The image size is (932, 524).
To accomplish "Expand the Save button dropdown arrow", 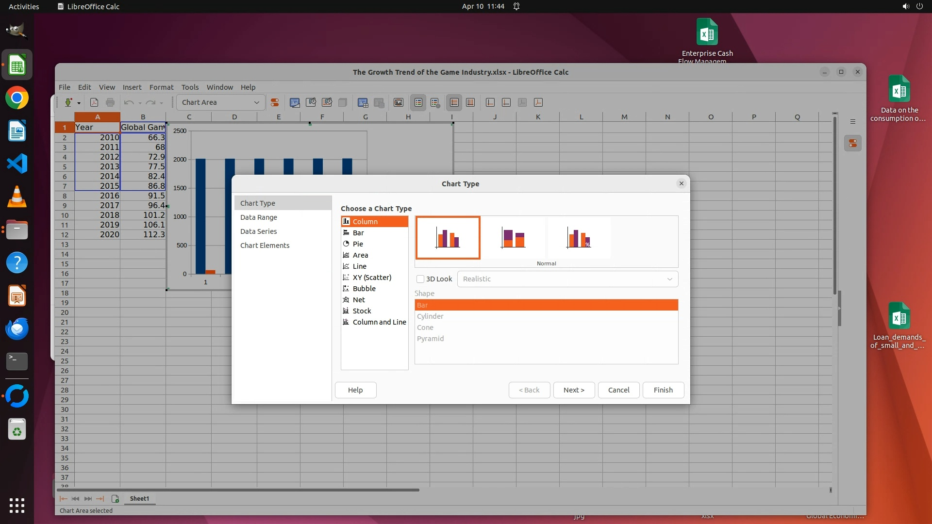I will coord(79,103).
